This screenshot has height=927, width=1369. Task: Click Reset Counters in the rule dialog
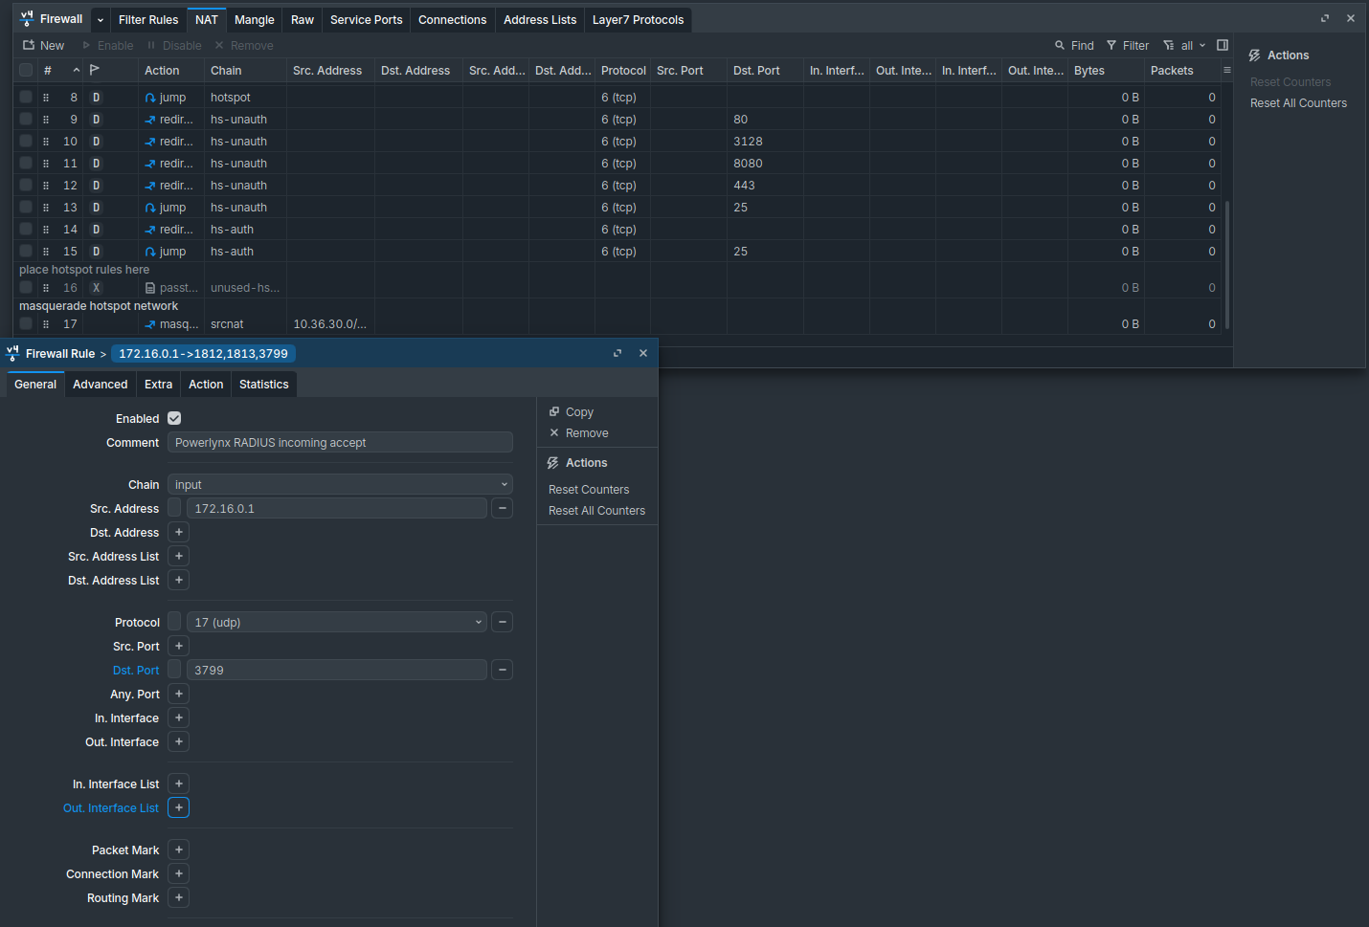coord(589,490)
